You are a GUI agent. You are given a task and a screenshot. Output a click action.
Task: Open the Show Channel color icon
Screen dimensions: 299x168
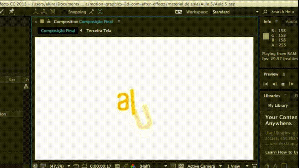tap(133, 166)
